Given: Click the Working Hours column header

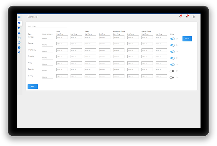Looking at the screenshot, I should [47, 34].
